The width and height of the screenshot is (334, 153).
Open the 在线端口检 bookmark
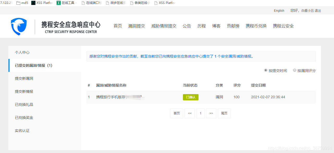[91, 3]
